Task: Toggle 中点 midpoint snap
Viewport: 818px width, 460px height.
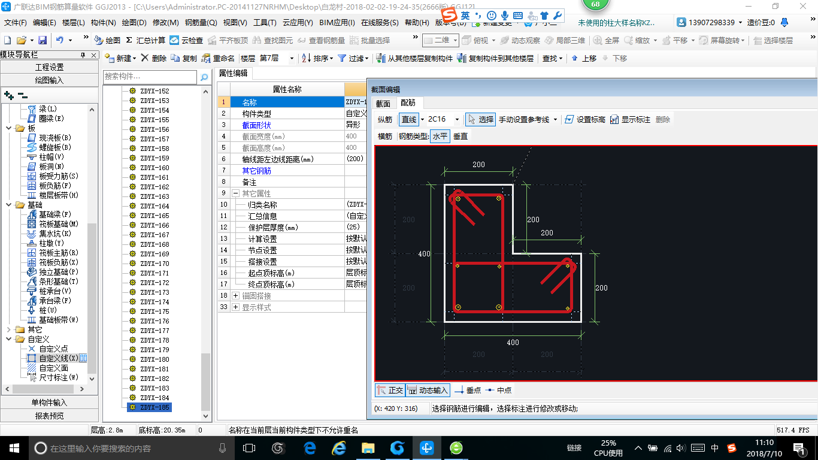Action: tap(498, 390)
